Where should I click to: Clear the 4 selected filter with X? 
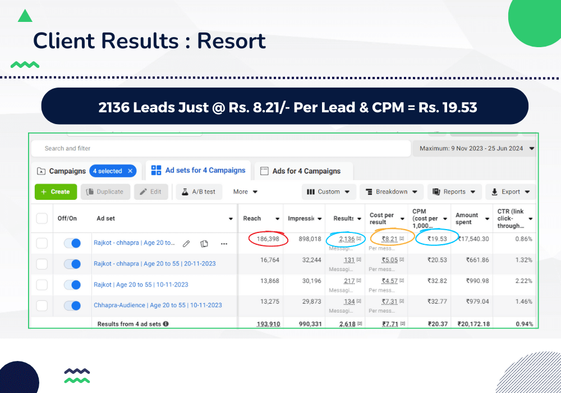[x=130, y=171]
